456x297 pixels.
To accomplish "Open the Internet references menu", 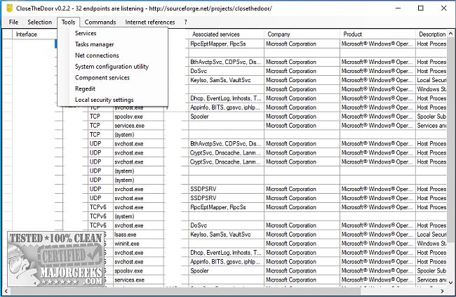I will [x=150, y=22].
